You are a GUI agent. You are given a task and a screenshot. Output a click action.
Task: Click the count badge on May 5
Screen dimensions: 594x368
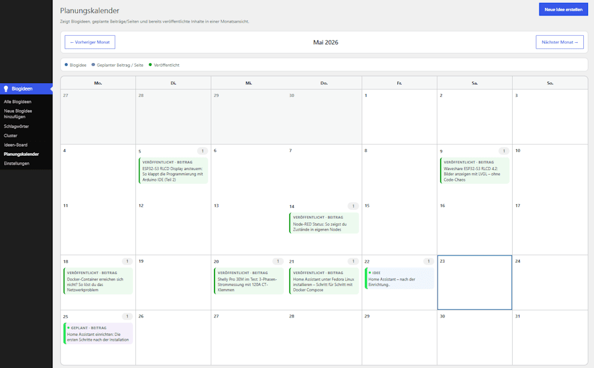[203, 151]
